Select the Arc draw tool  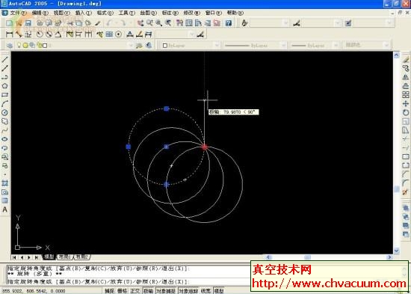[4, 104]
